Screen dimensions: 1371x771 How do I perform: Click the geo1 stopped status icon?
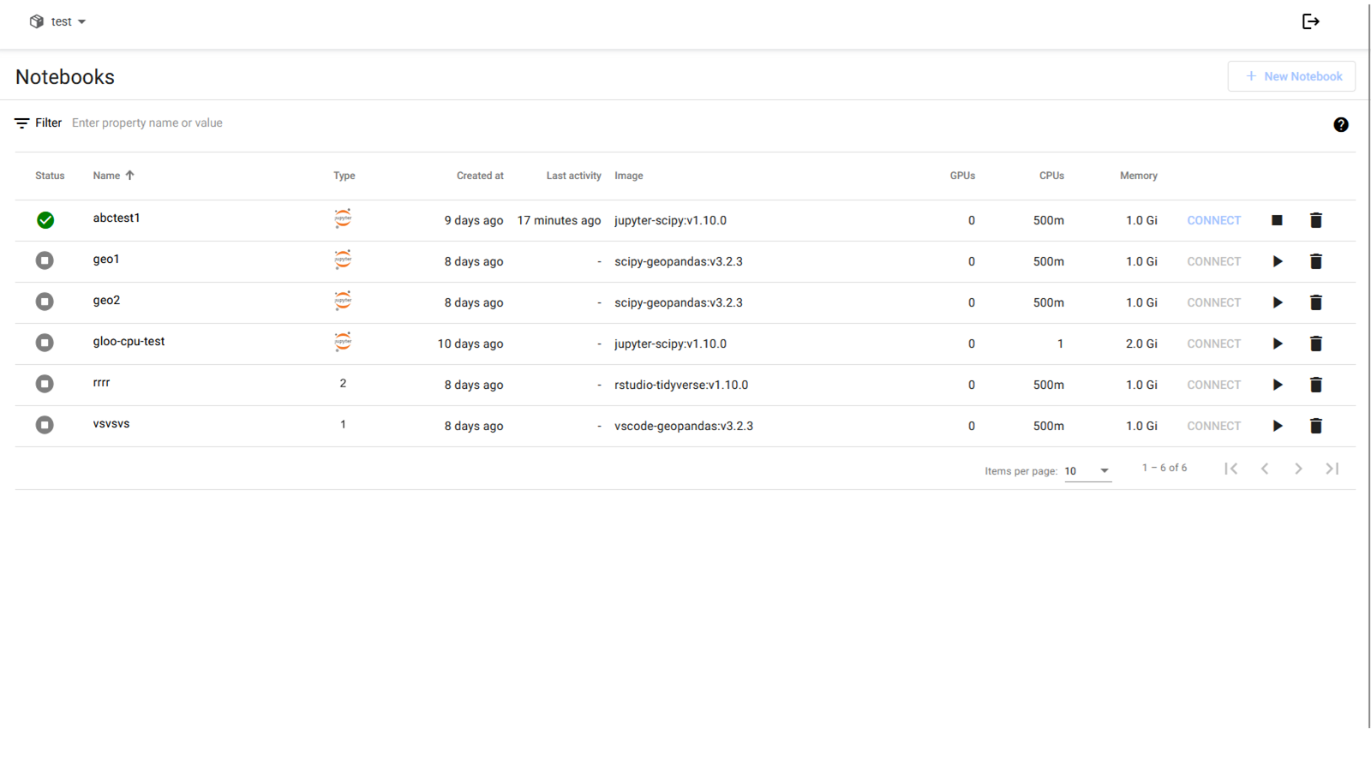[45, 260]
